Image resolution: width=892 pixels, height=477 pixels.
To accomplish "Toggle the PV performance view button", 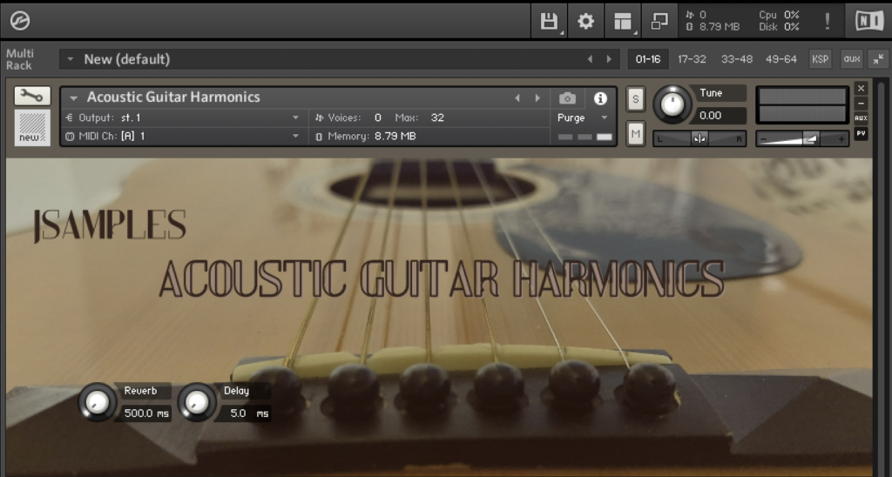I will [861, 133].
